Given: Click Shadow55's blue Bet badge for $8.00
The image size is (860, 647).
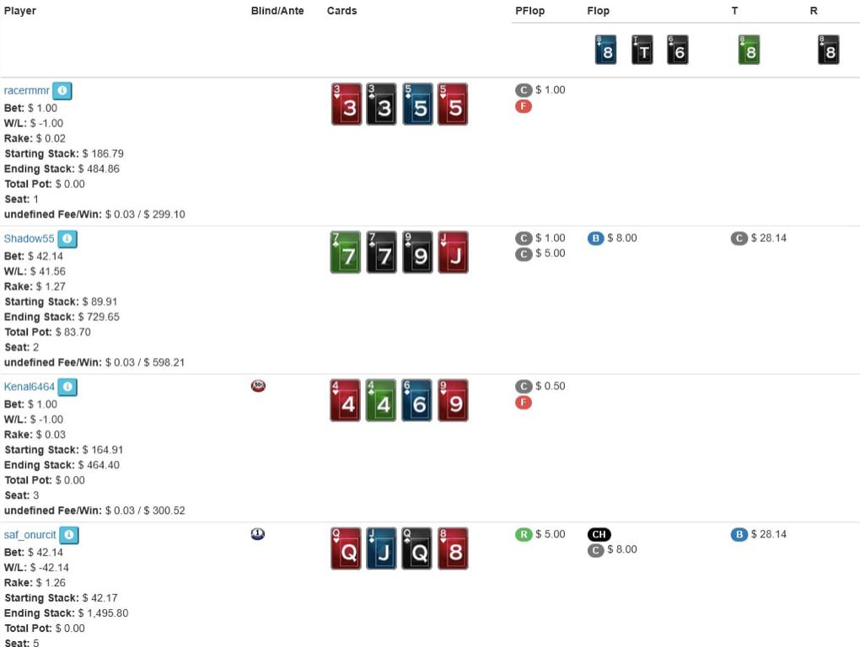Looking at the screenshot, I should [x=595, y=238].
